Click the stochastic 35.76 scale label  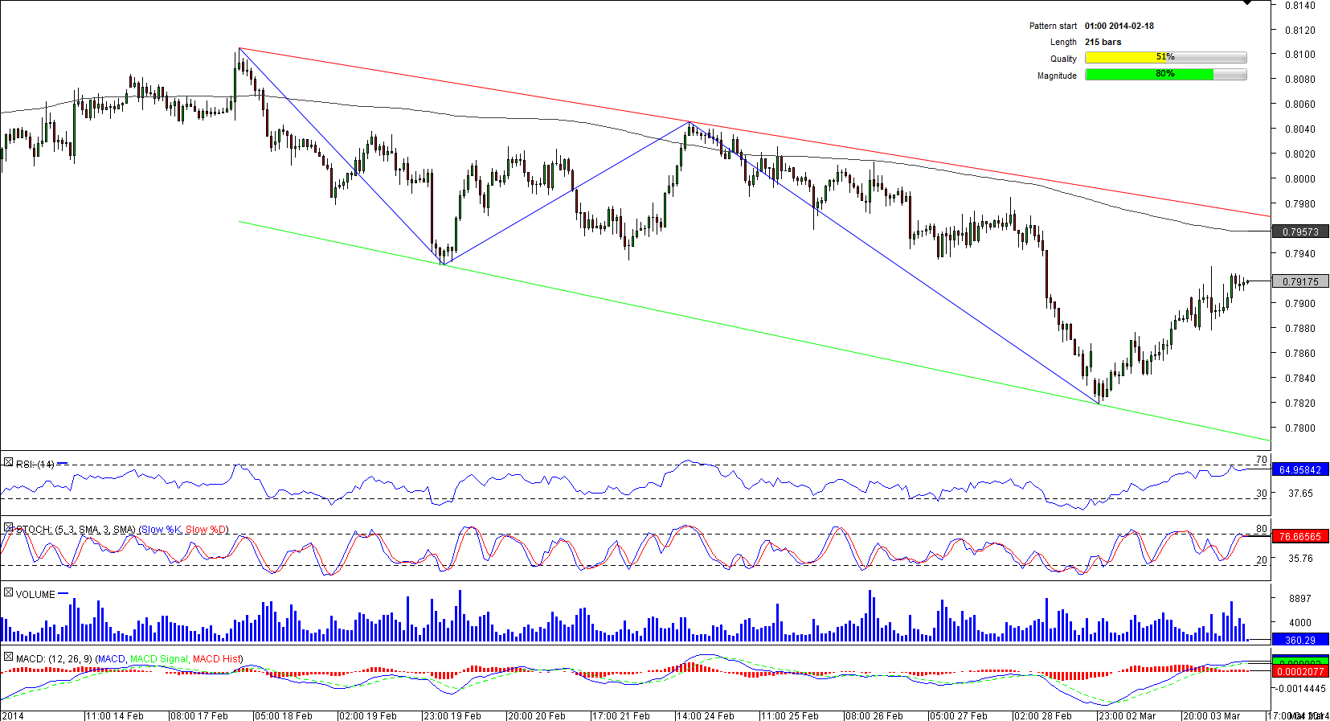click(x=1300, y=558)
